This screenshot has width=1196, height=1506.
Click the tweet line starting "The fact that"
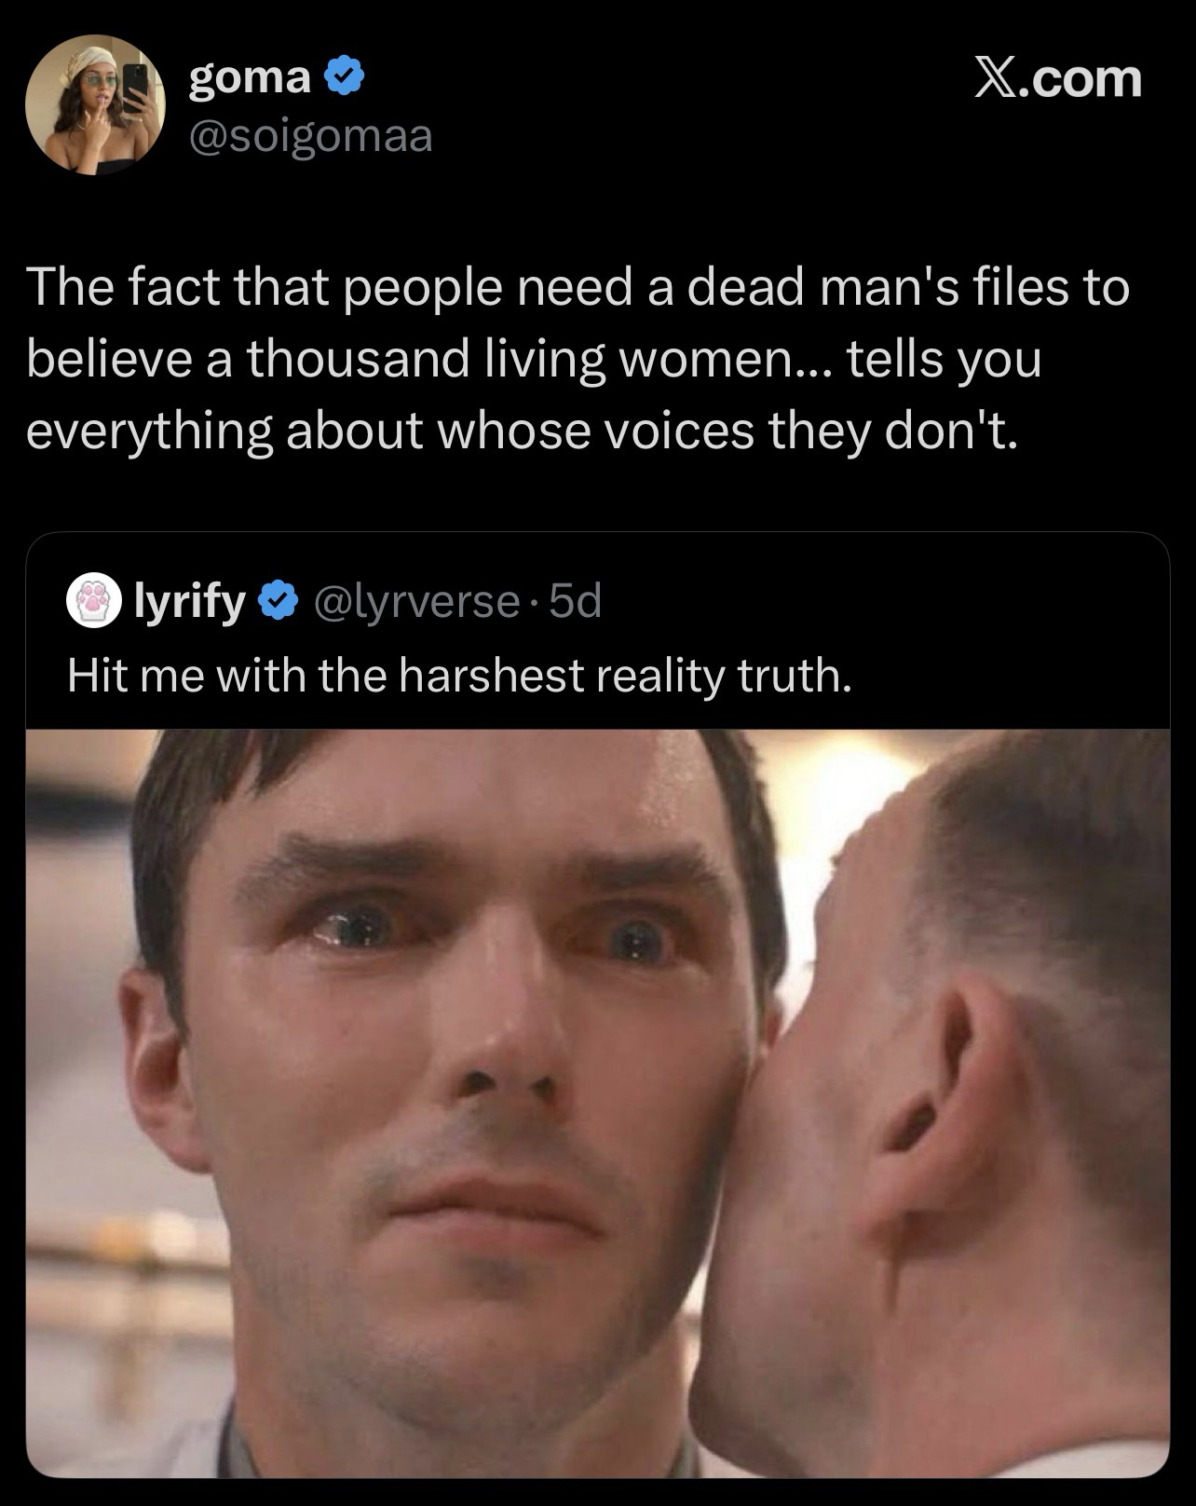578,287
